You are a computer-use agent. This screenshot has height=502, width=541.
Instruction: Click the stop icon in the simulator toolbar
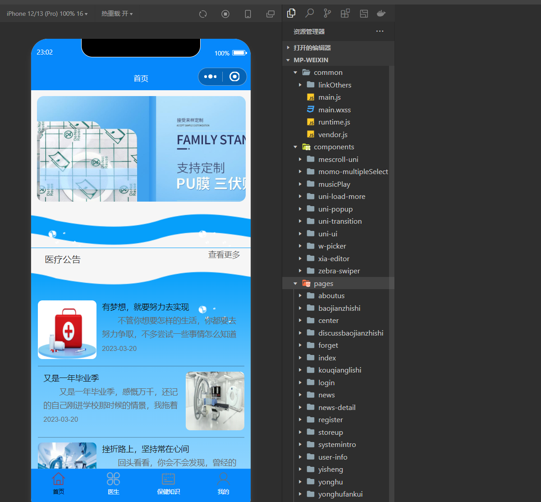pos(225,14)
